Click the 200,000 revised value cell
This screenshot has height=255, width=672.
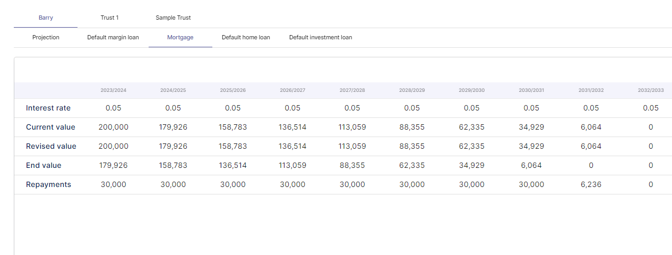click(114, 146)
